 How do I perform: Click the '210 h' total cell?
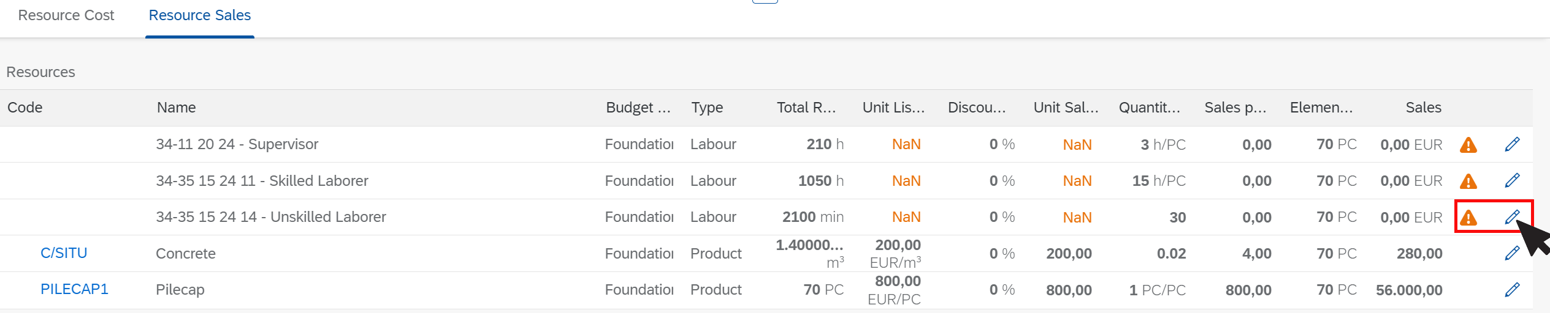pos(825,144)
